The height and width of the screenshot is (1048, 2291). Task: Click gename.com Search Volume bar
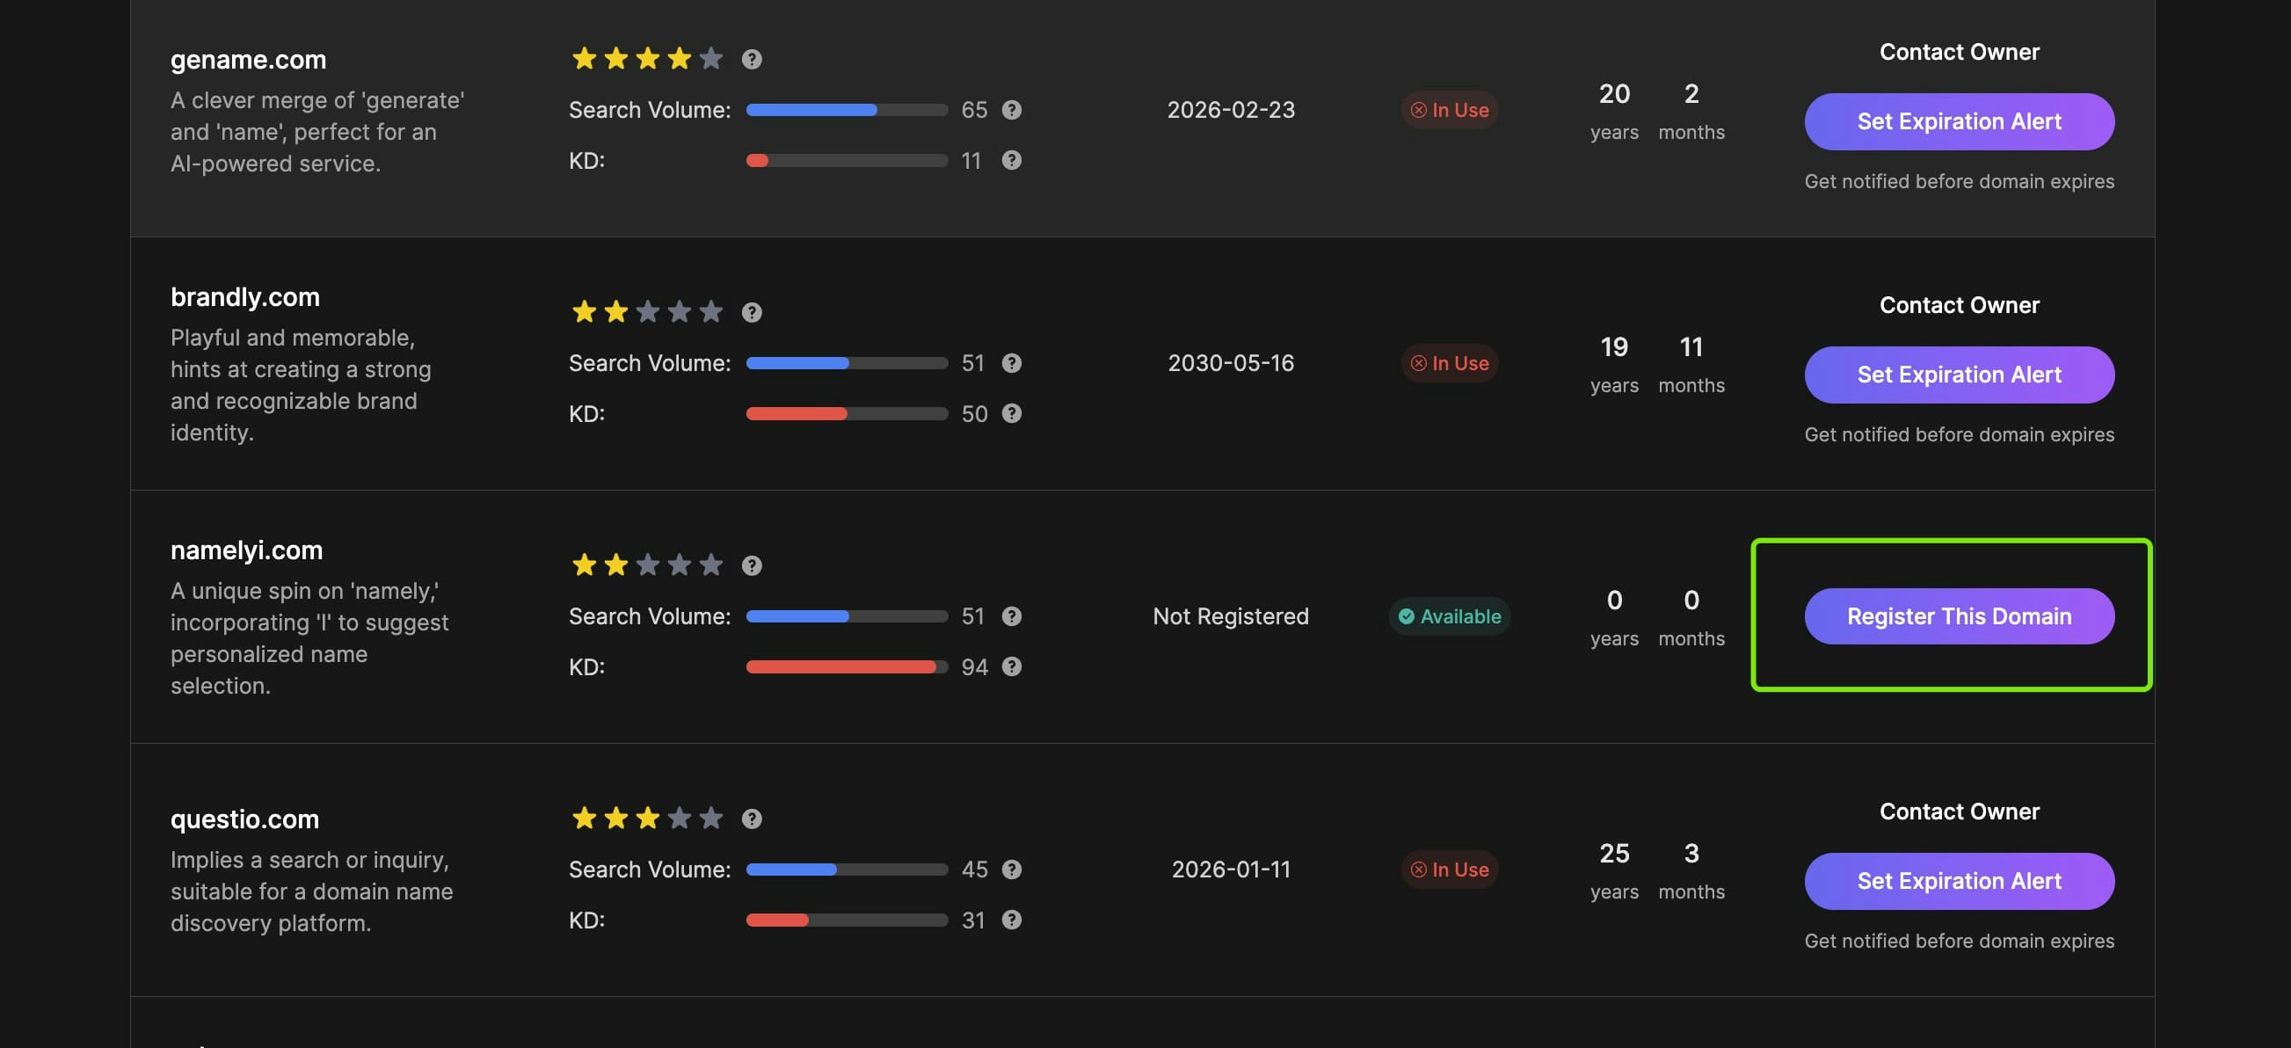[x=846, y=109]
